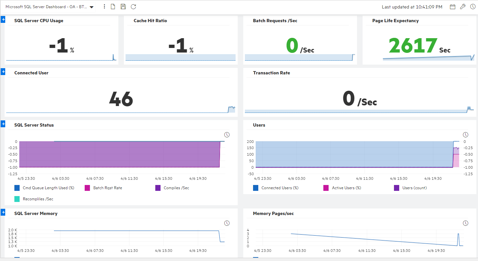Image resolution: width=478 pixels, height=261 pixels.
Task: Click the 2617 Sec page life value
Action: point(419,46)
